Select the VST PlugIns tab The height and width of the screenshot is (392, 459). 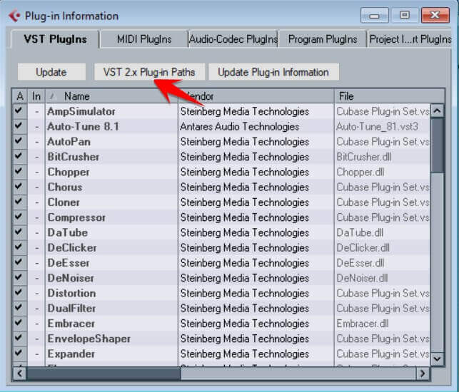pyautogui.click(x=56, y=39)
